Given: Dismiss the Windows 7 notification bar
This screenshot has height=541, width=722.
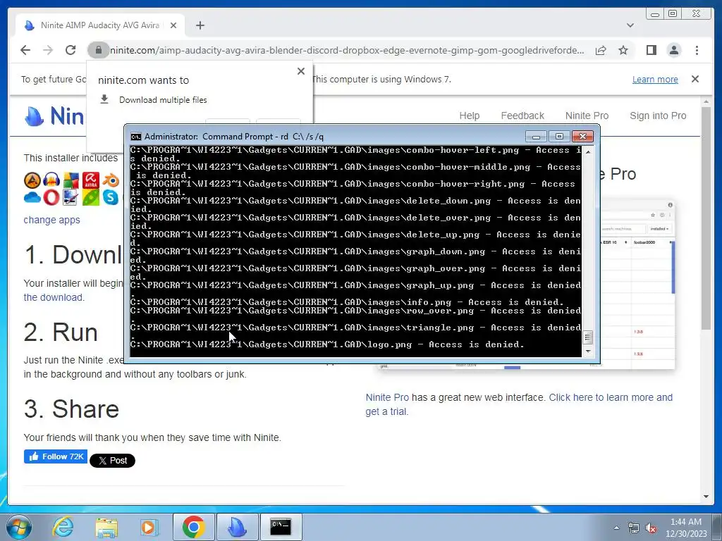Looking at the screenshot, I should (x=695, y=79).
